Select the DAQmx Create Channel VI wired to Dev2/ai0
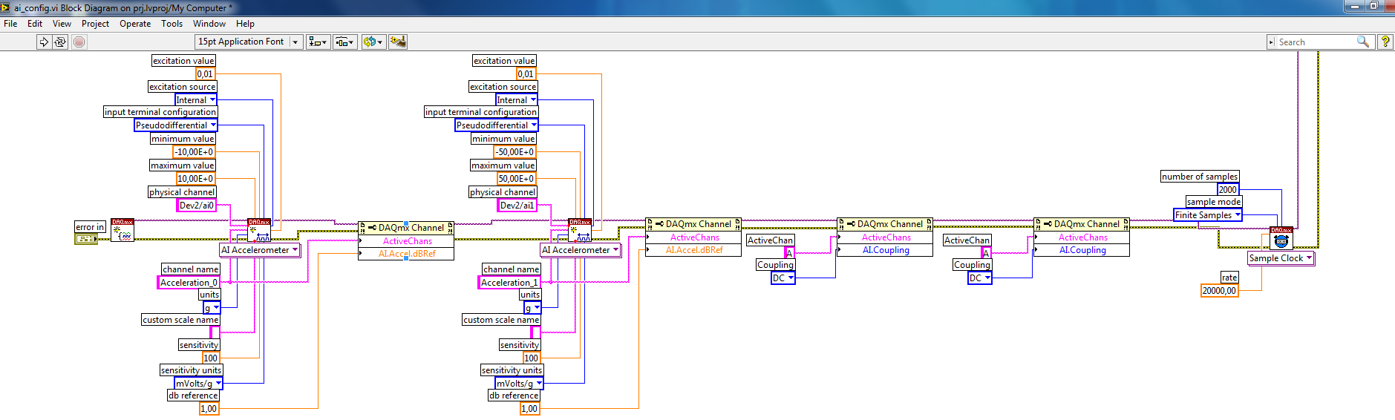The width and height of the screenshot is (1395, 420). pos(259,230)
